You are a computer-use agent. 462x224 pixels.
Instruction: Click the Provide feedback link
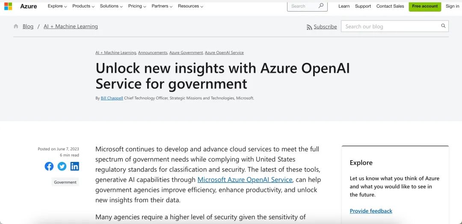(x=371, y=211)
